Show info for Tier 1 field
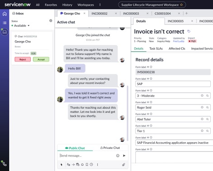 [x=202, y=131]
